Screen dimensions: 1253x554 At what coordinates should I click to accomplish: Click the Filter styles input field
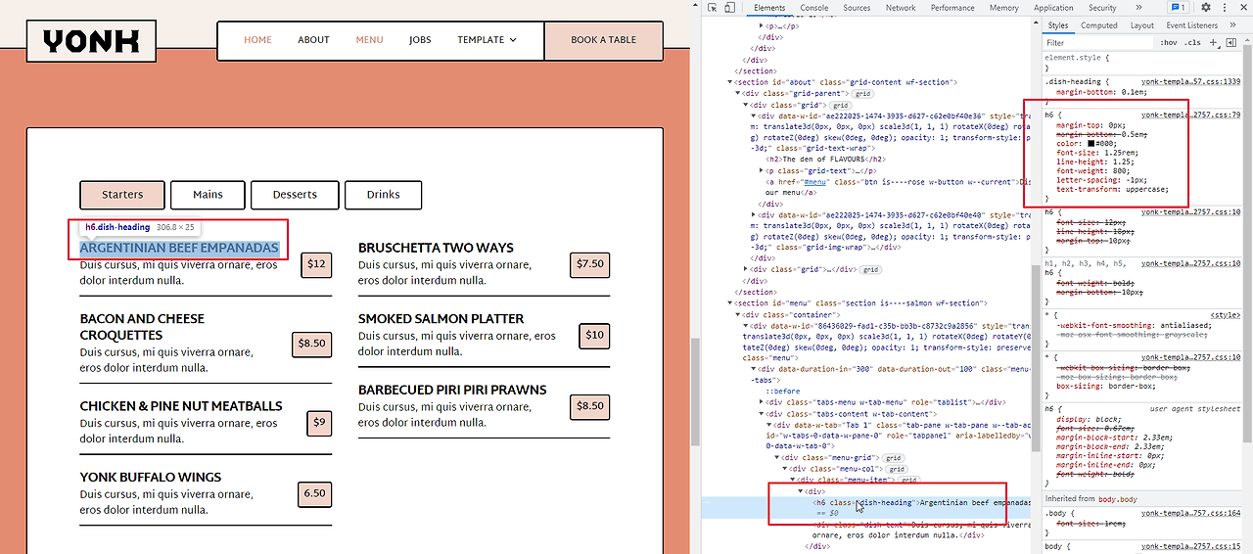click(x=1096, y=42)
